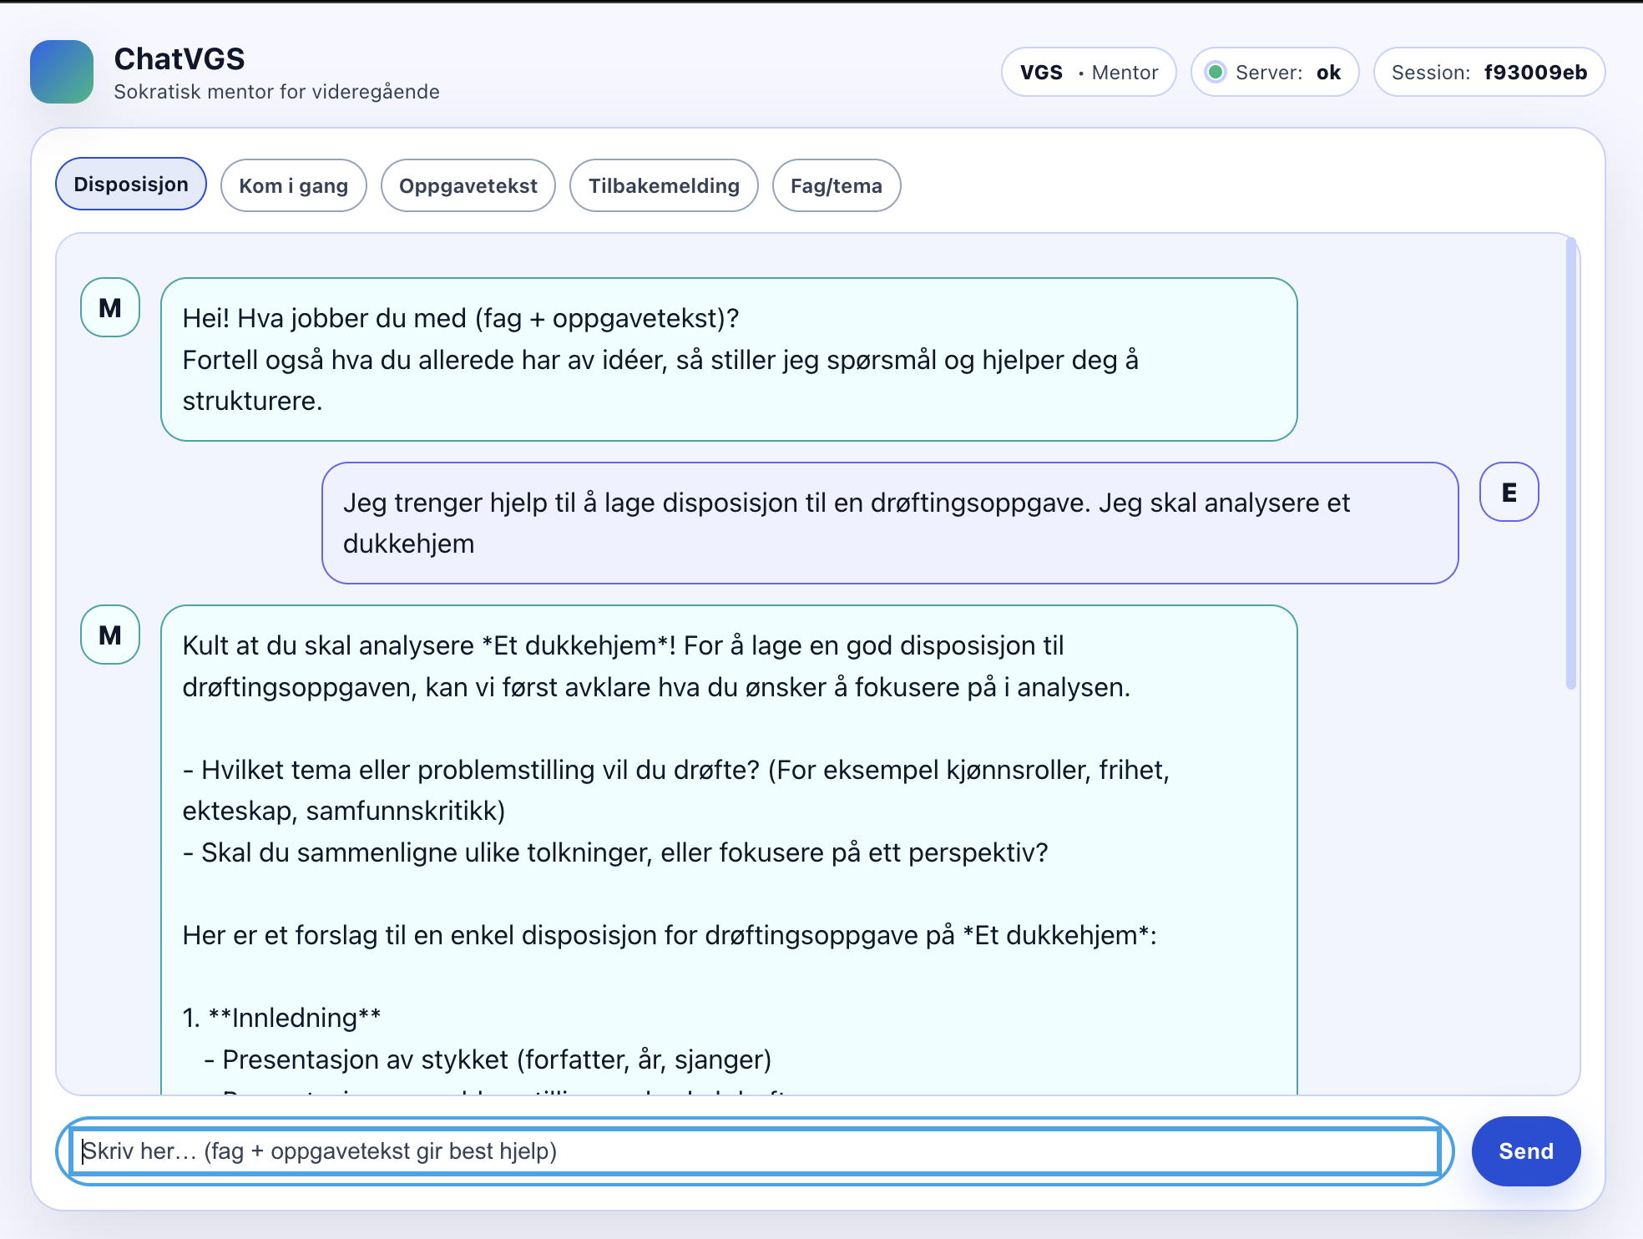Switch to the "Oppgavetekst" tab
1643x1239 pixels.
(x=468, y=185)
